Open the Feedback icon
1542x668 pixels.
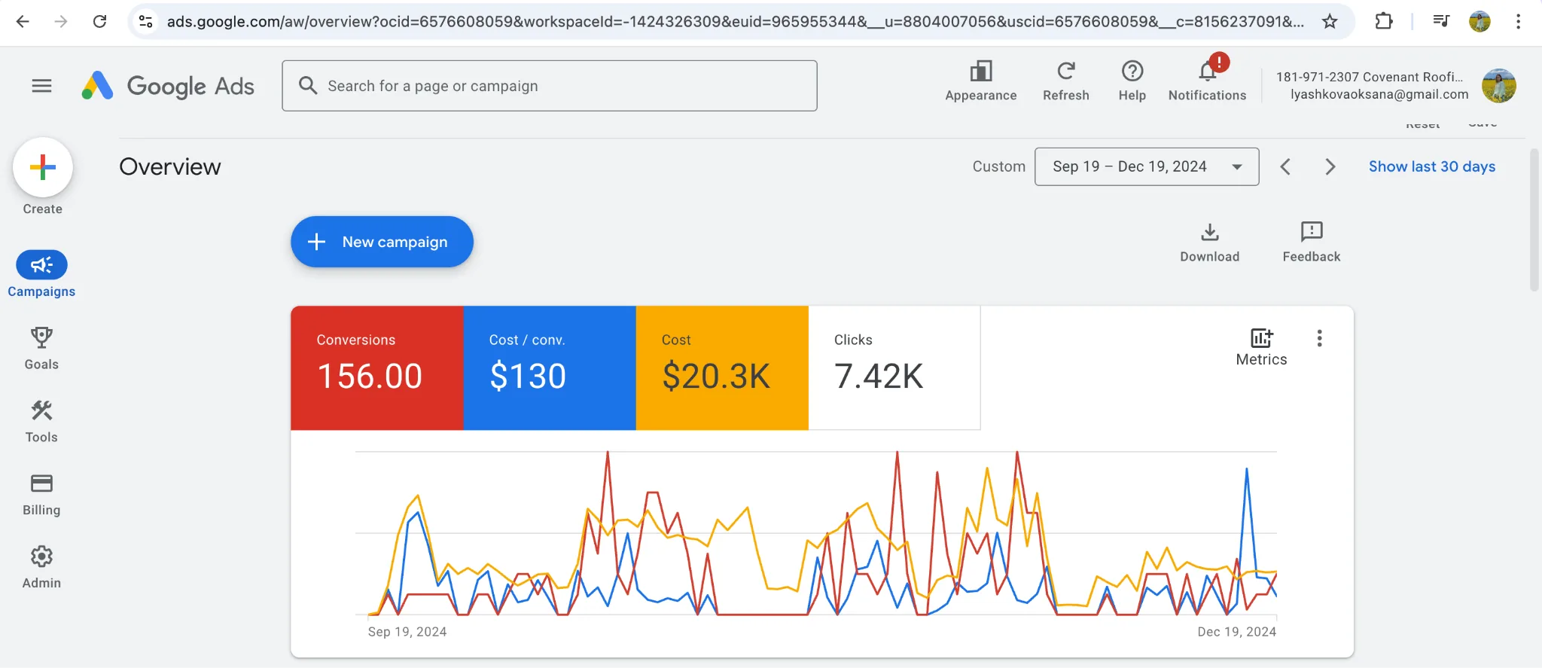(1311, 242)
